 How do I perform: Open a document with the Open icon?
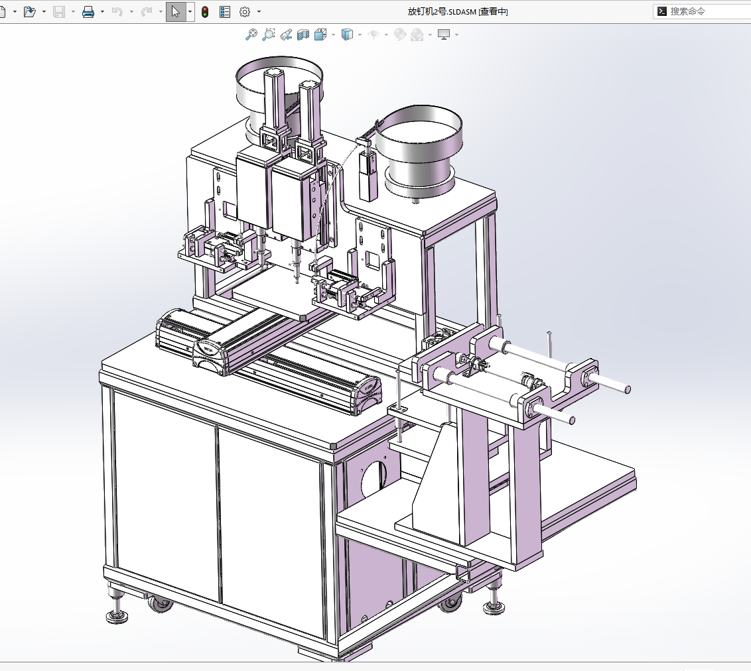pos(30,11)
